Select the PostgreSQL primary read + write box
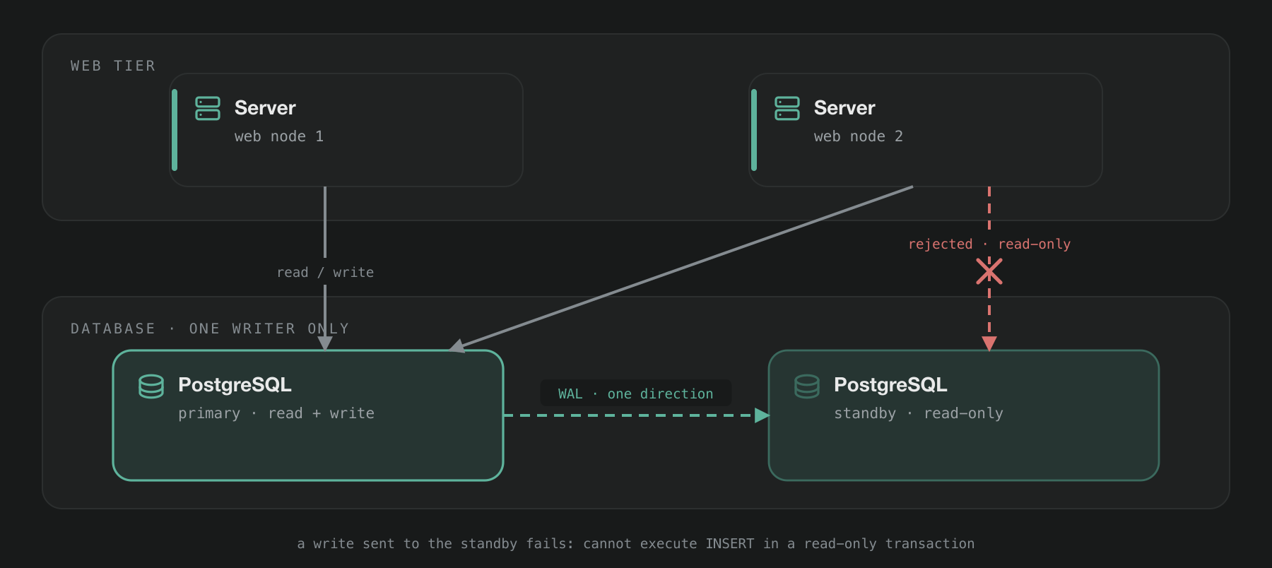Image resolution: width=1272 pixels, height=568 pixels. [x=308, y=415]
